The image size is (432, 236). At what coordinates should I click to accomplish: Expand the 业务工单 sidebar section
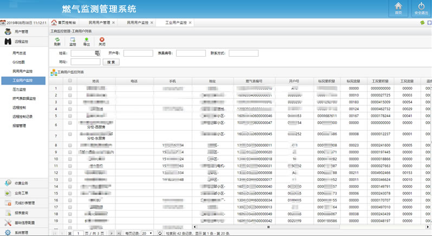pyautogui.click(x=24, y=193)
